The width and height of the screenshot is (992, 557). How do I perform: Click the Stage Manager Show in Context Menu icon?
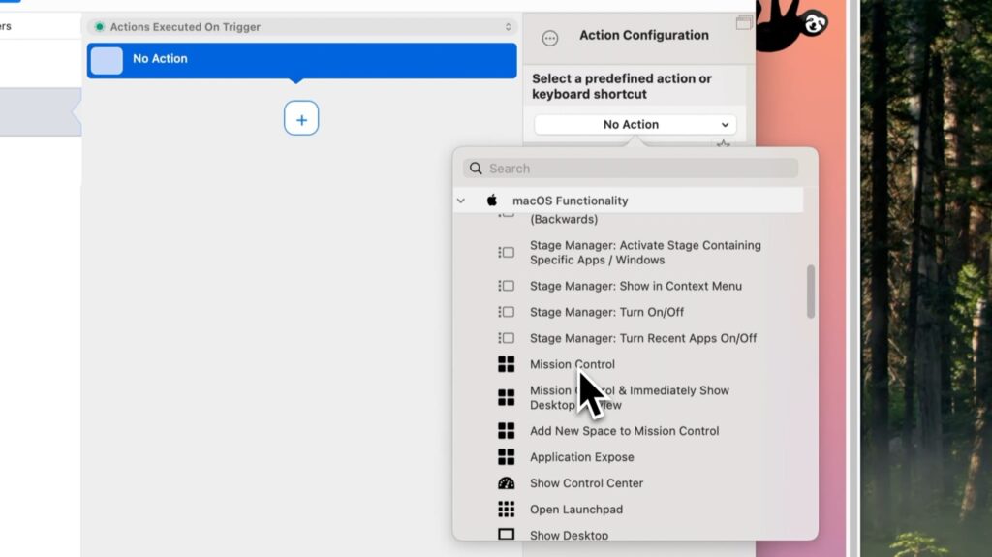[506, 286]
